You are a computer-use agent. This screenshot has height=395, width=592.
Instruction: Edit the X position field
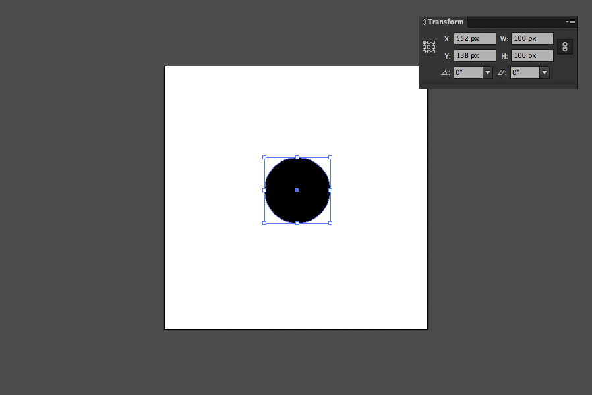tap(475, 38)
